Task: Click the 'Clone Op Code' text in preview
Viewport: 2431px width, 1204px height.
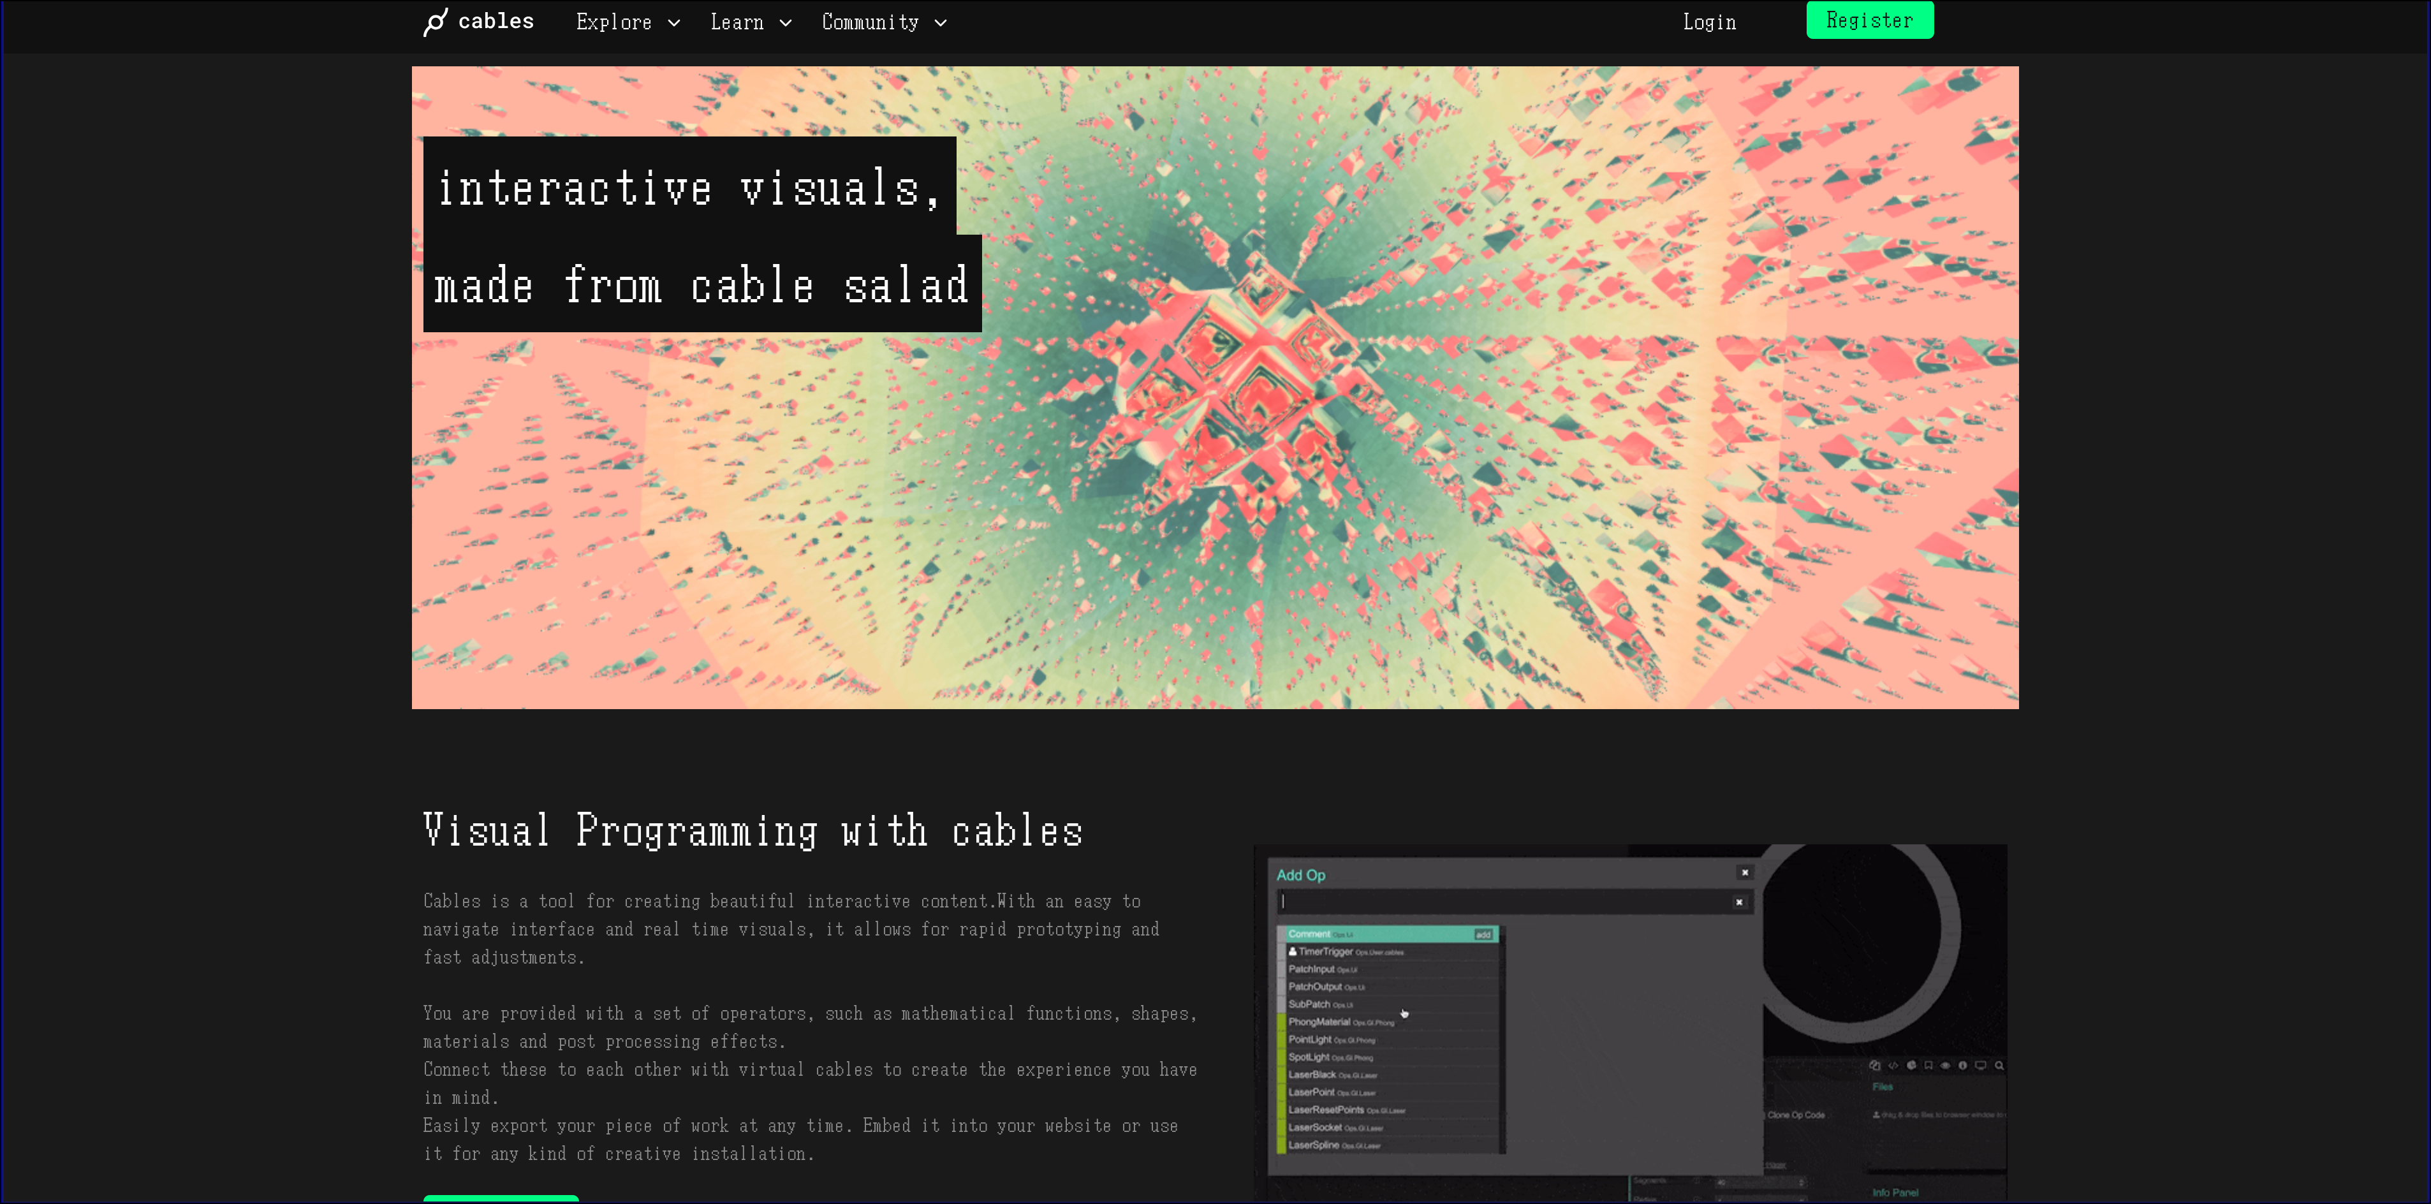Action: pyautogui.click(x=1796, y=1115)
